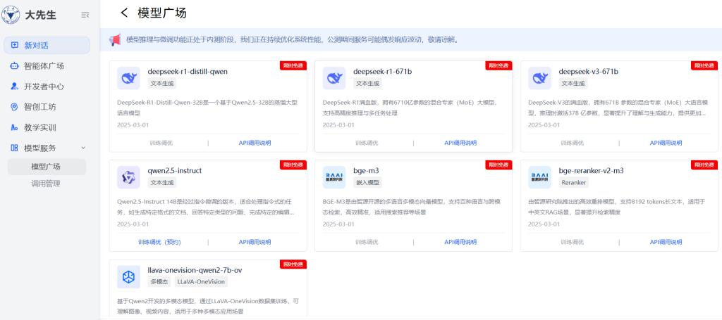722x320 pixels.
Task: Click 训练调优 on deepseek-r1-671b card
Action: point(367,143)
